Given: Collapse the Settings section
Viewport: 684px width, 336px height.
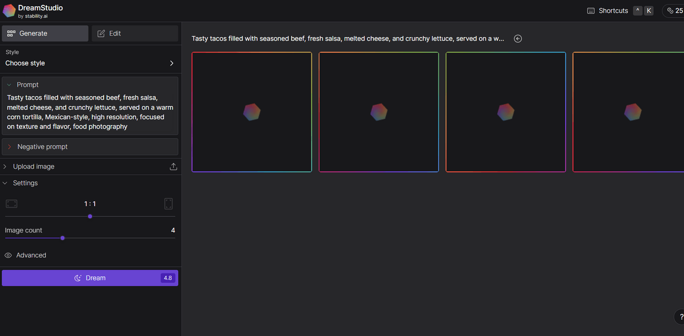Looking at the screenshot, I should pos(5,183).
